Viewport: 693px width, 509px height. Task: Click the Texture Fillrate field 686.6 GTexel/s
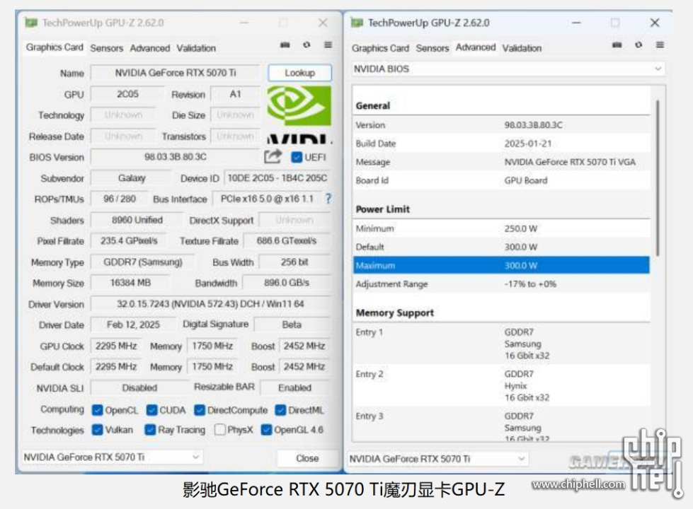pyautogui.click(x=287, y=241)
